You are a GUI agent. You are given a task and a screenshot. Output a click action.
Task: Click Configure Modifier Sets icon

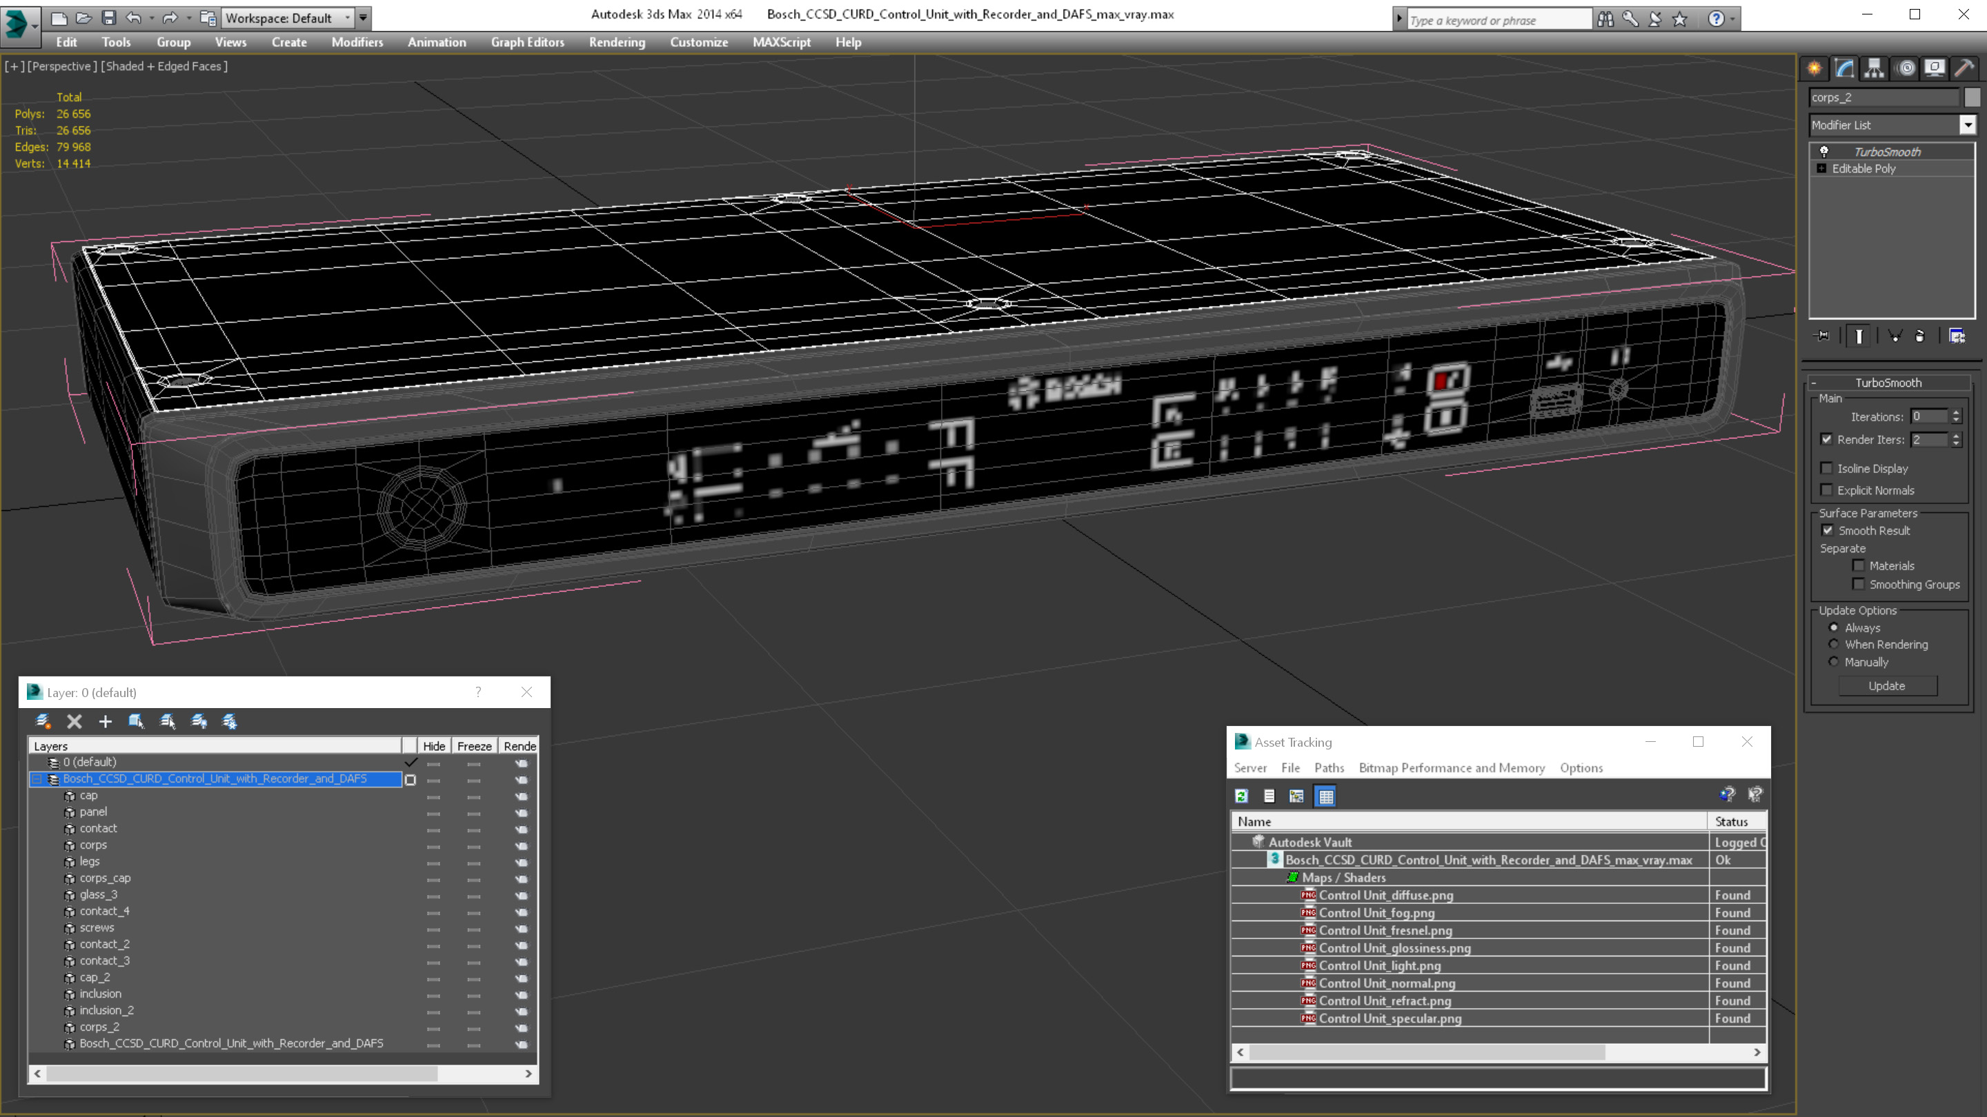pyautogui.click(x=1957, y=335)
